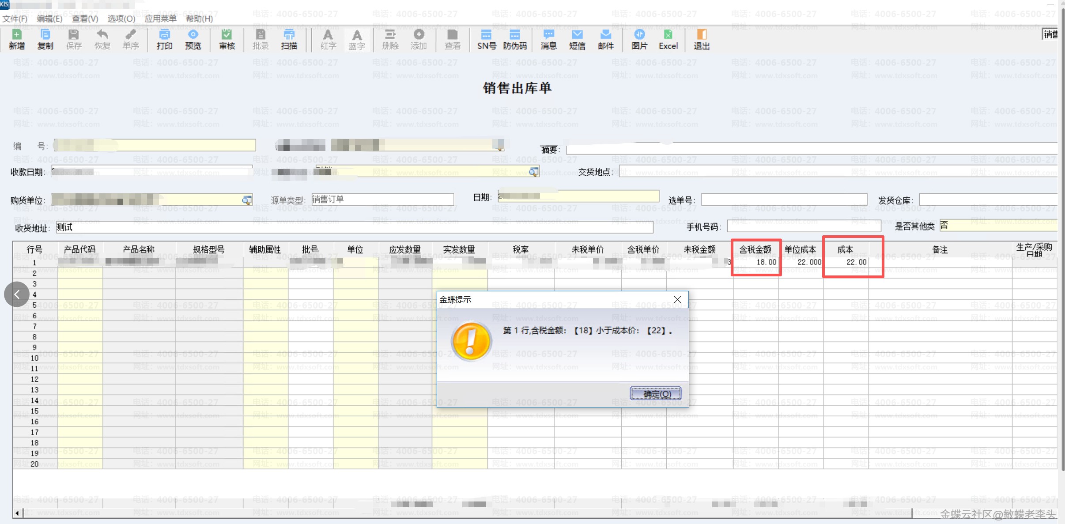Click the 18.00 含税金额 cell

(755, 262)
